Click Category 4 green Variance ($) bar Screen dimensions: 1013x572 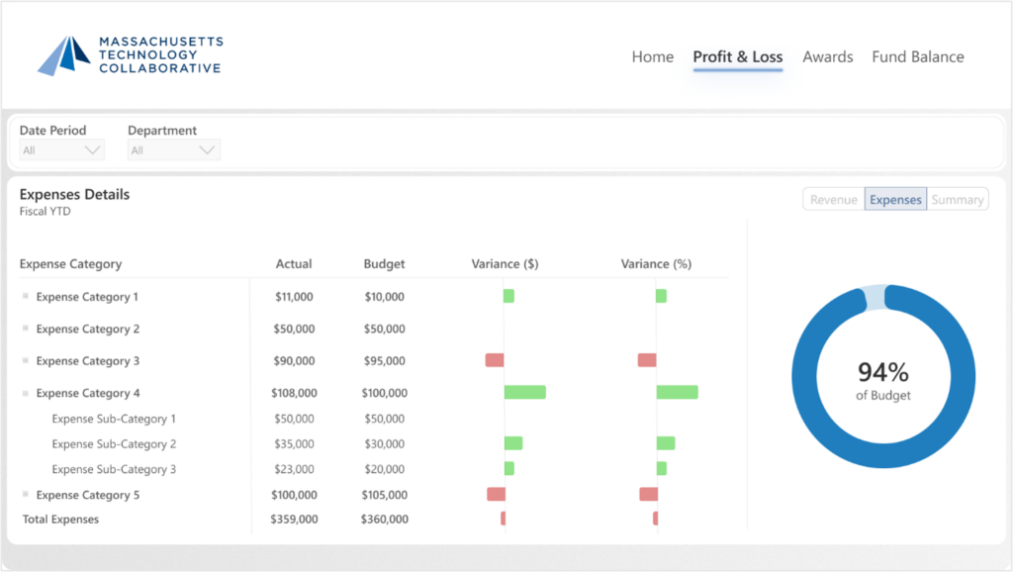[524, 392]
